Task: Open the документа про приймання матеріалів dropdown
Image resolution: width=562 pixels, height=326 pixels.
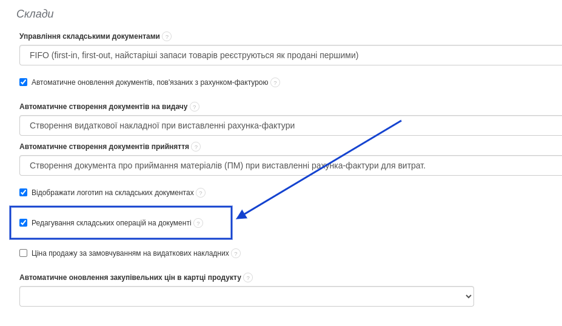Action: pos(291,165)
